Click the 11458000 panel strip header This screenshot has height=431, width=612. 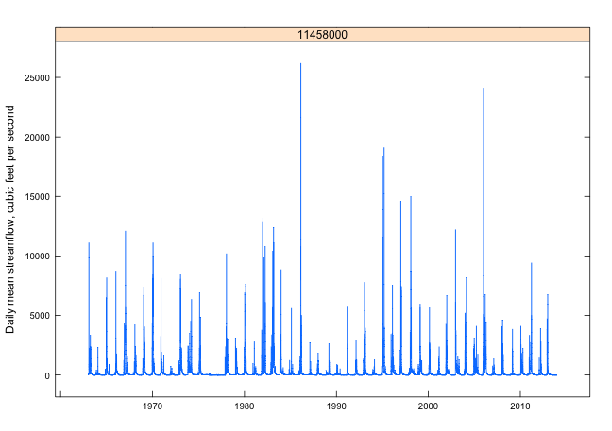[x=322, y=34]
